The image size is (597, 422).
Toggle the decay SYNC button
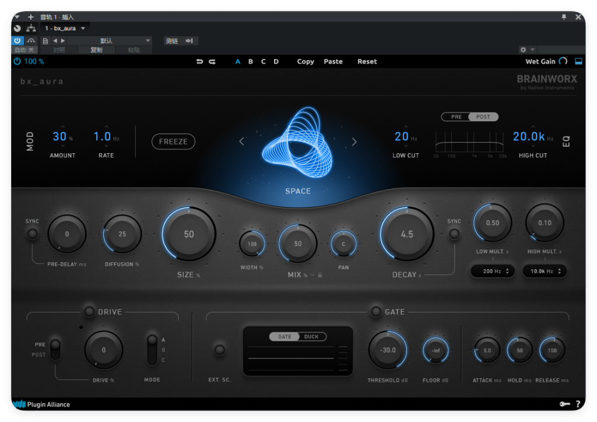pos(454,234)
